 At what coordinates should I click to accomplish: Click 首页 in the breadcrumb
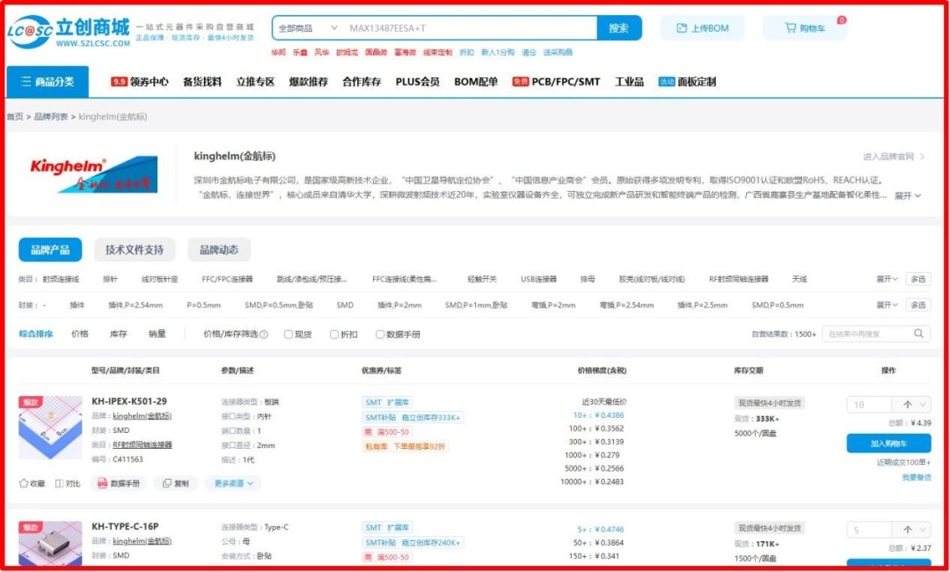click(15, 116)
